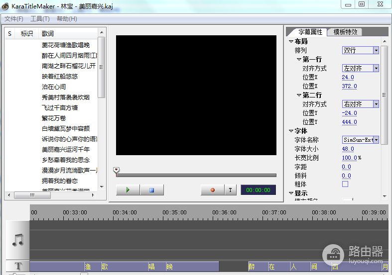Click the green play button
The image size is (392, 275).
(128, 190)
